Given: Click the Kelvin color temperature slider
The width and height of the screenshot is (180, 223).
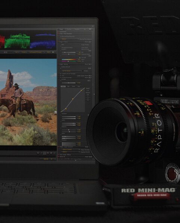Looking at the screenshot, I should coord(69,60).
